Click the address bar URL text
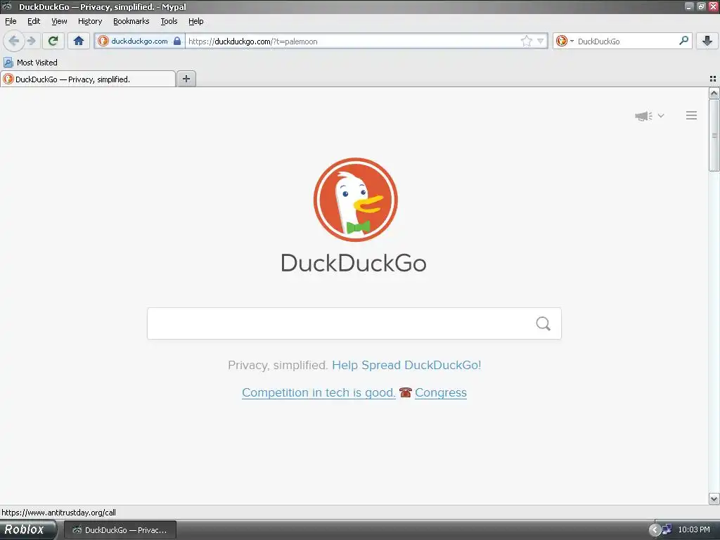Viewport: 720px width, 540px height. (x=253, y=41)
